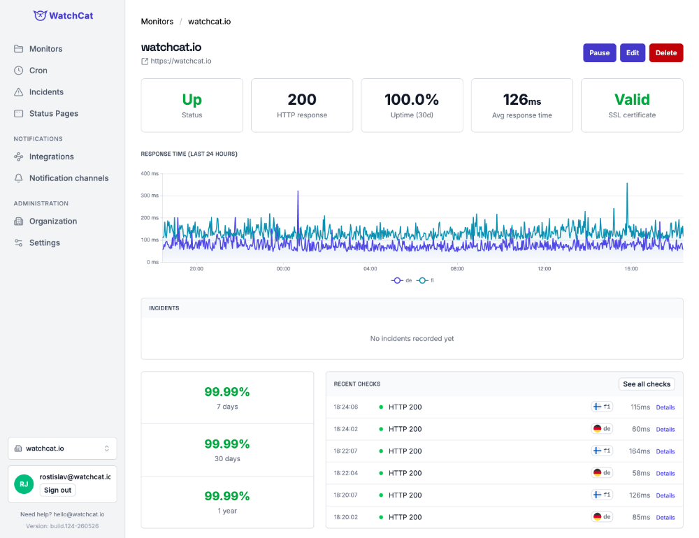The width and height of the screenshot is (699, 538).
Task: Open Details for 18:24:06 check
Action: tap(665, 407)
